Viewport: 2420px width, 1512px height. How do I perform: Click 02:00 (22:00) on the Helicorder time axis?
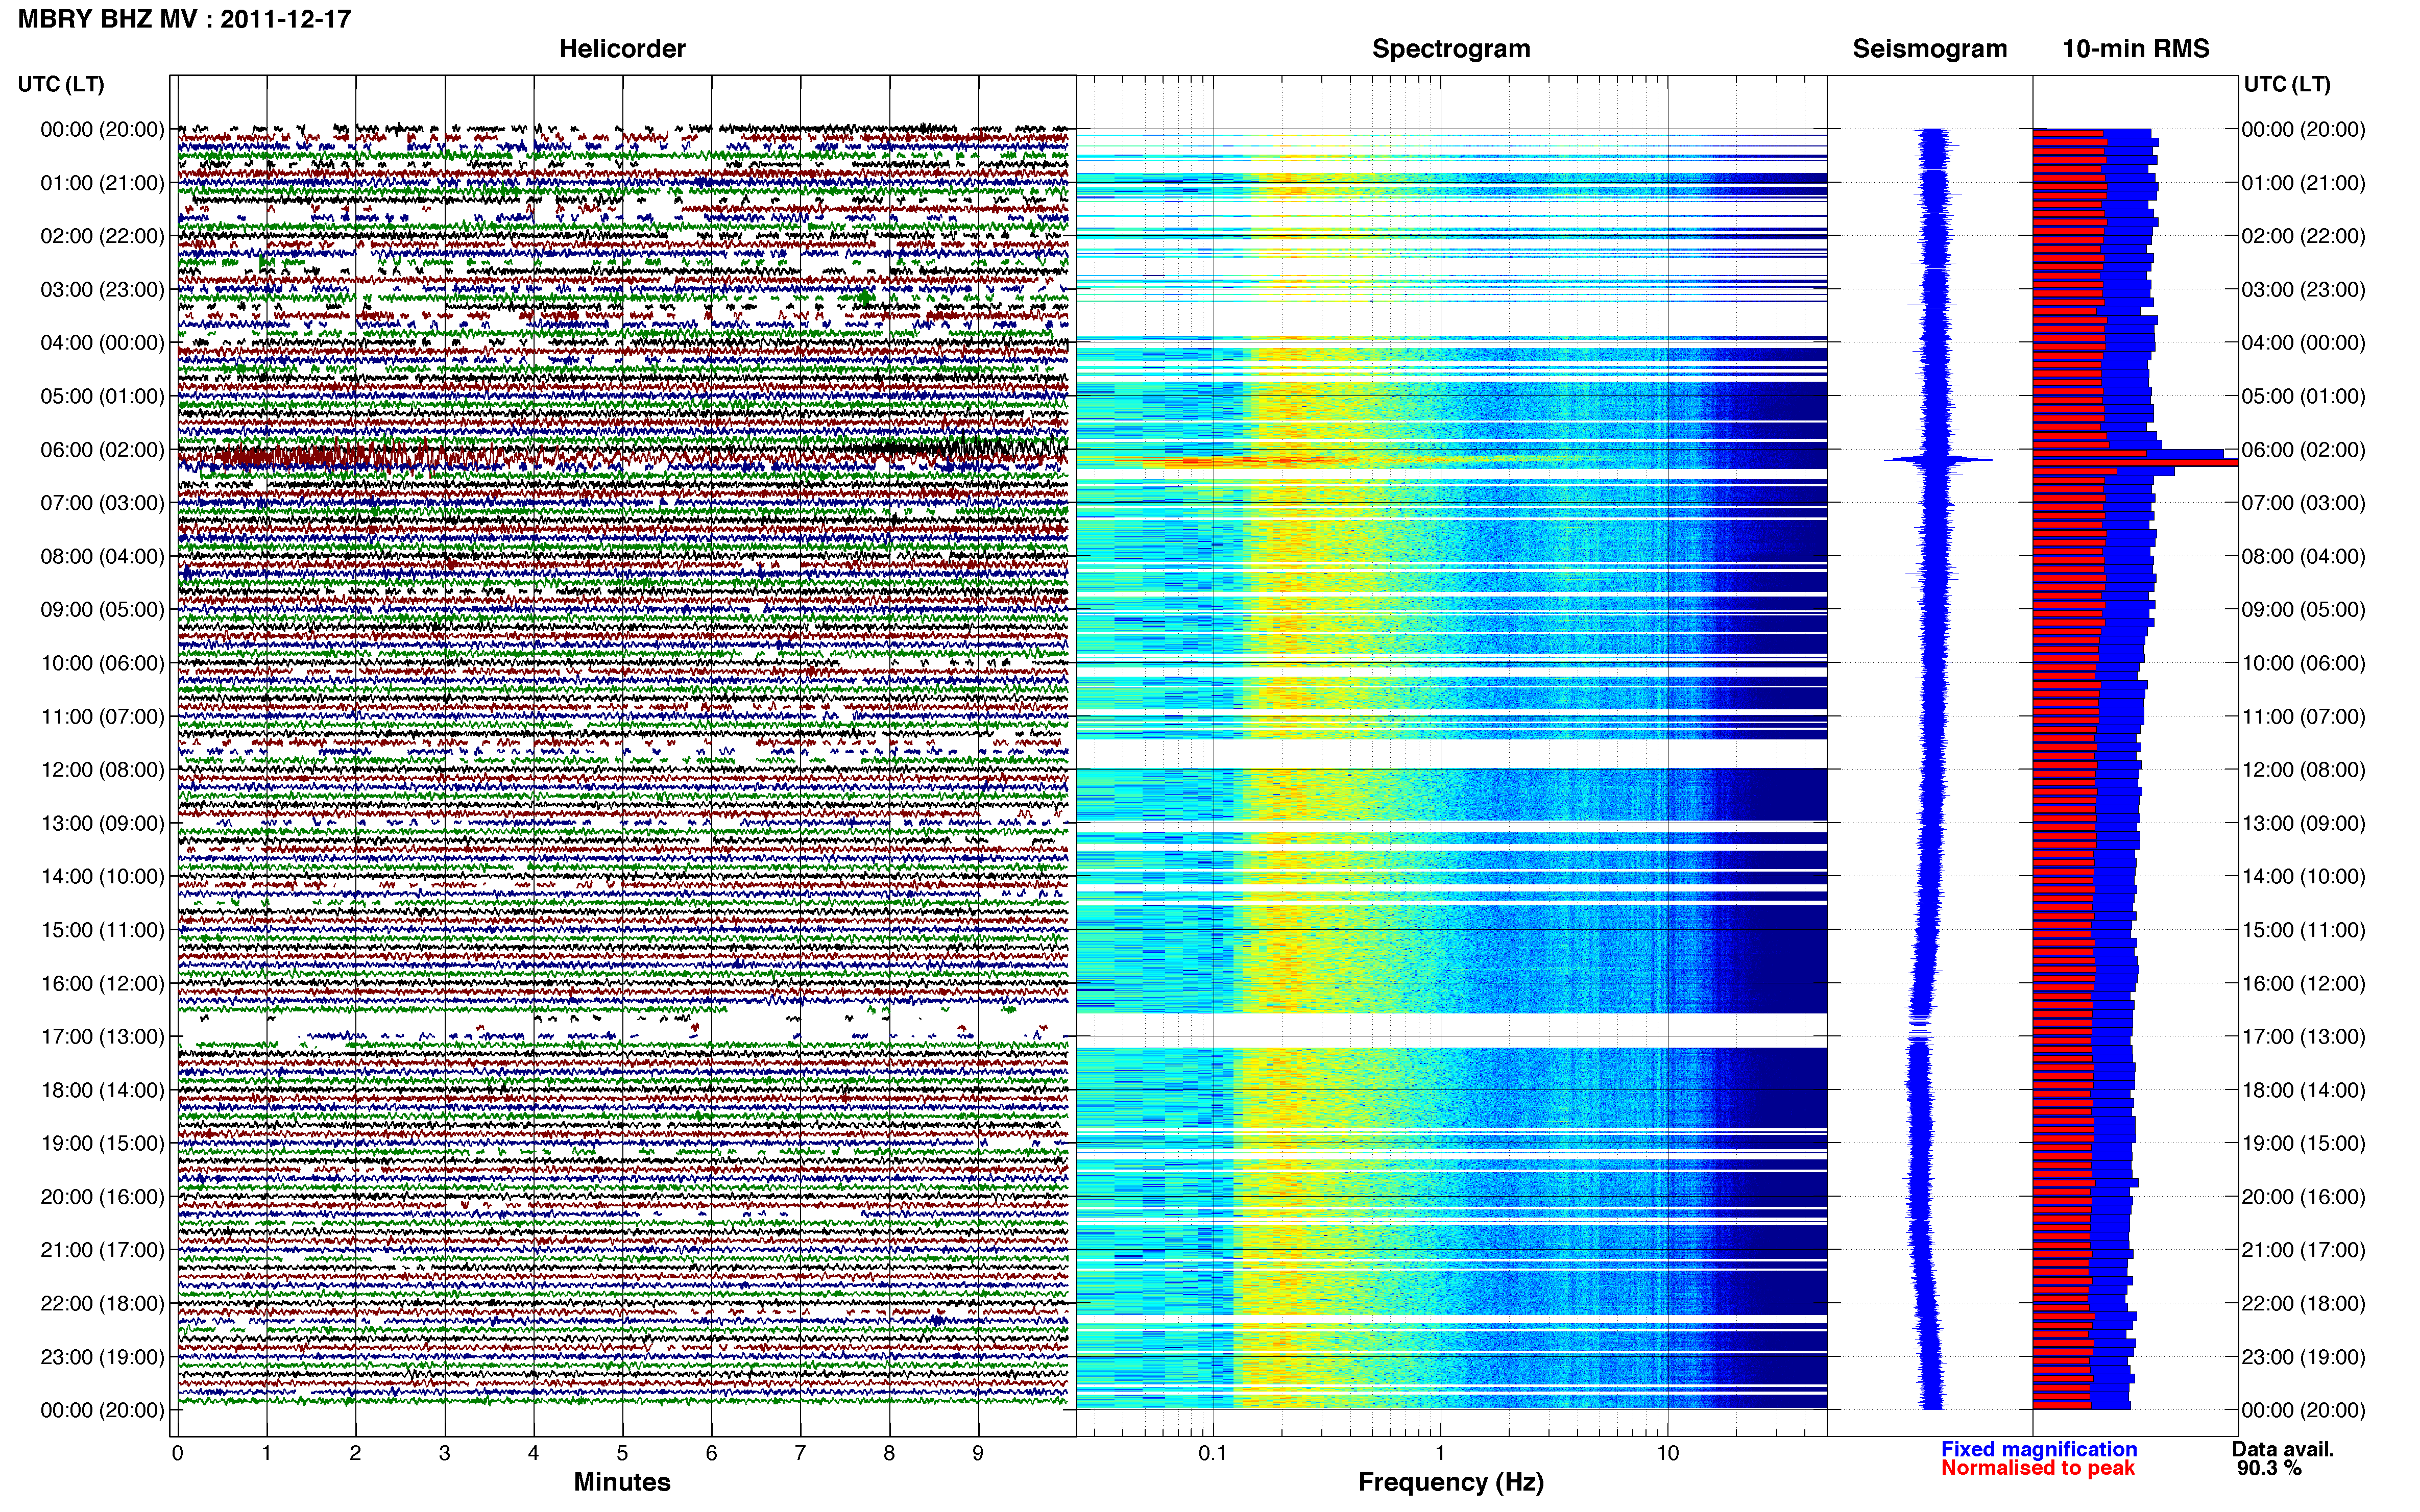[102, 236]
